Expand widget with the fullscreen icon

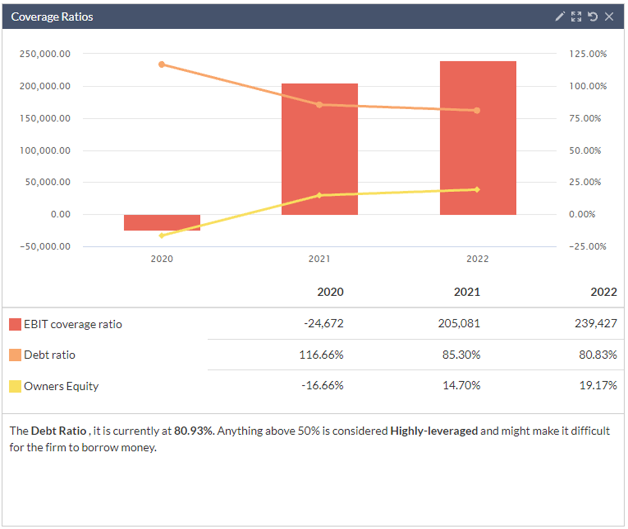pos(576,16)
